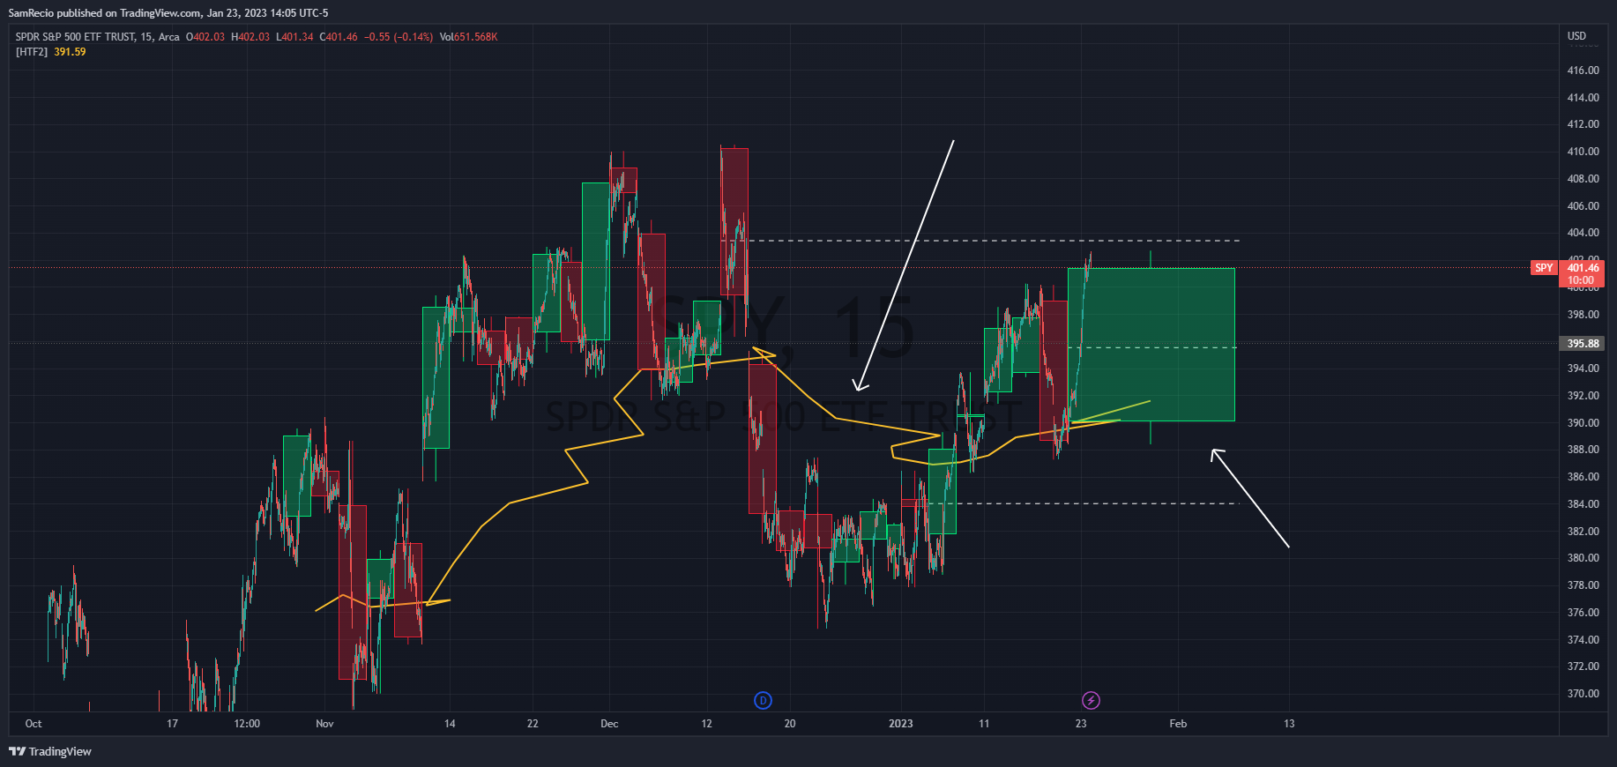
Task: Click the Oct label on time axis
Action: pyautogui.click(x=34, y=724)
